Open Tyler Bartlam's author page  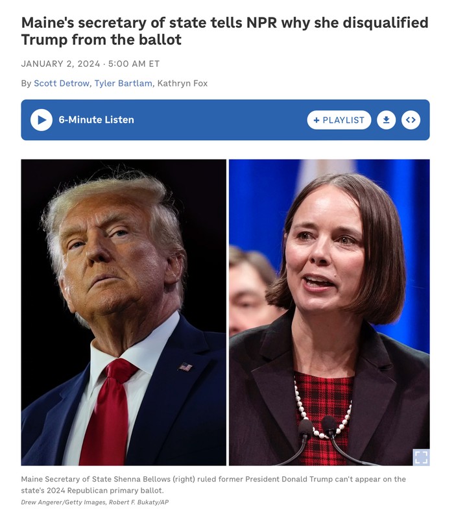pyautogui.click(x=123, y=83)
